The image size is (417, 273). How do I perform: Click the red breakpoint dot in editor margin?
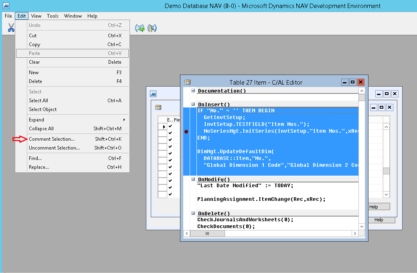click(x=186, y=131)
